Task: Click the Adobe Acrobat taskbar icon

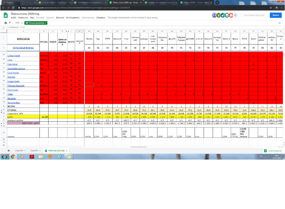Action: (32, 157)
